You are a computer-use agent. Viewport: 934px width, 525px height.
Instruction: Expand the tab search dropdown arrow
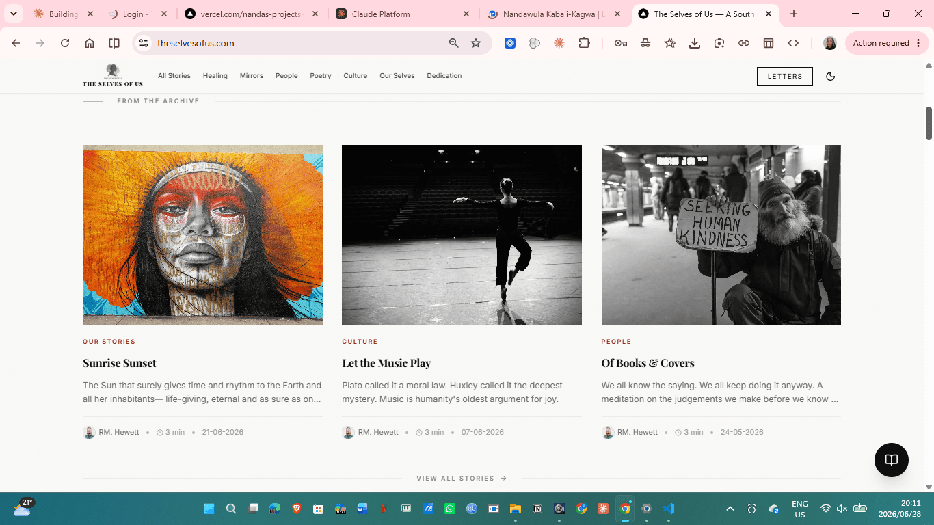point(13,14)
